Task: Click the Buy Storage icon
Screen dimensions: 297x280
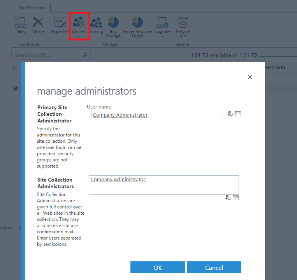Action: click(113, 22)
